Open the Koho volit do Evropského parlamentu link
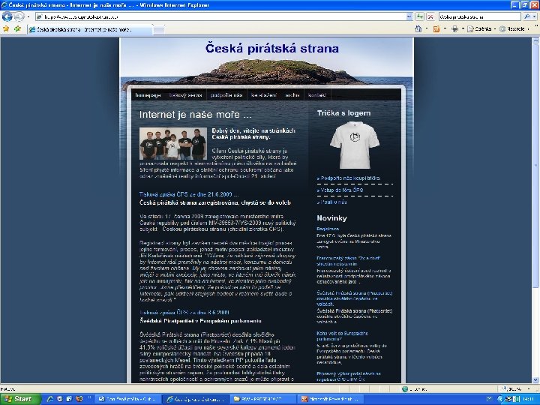Image resolution: width=540 pixels, height=405 pixels. click(342, 336)
